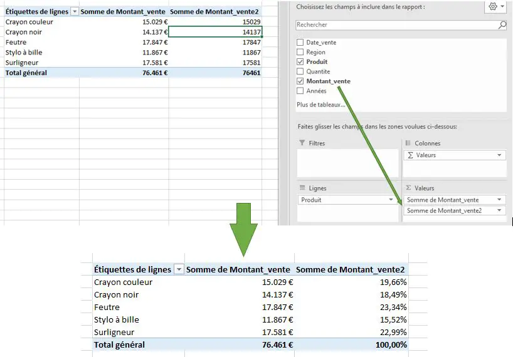Click the empty Filtres drop zone
Image resolution: width=513 pixels, height=357 pixels.
[347, 163]
